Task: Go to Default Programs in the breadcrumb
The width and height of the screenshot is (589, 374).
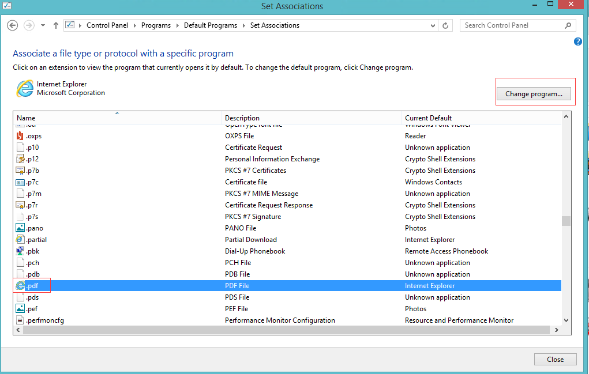Action: (211, 25)
